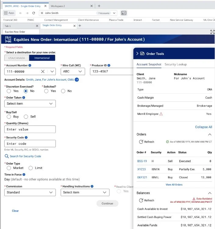Open View All Orders link
This screenshot has width=215, height=229.
pyautogui.click(x=174, y=185)
